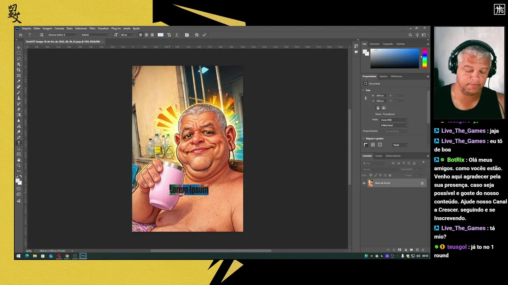
Task: Cancel the current text edit
Action: [197, 35]
